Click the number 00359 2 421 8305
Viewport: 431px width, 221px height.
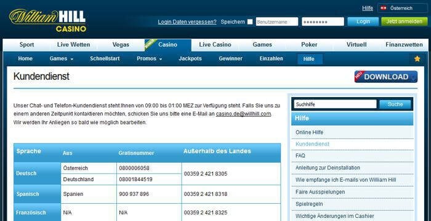tap(206, 174)
